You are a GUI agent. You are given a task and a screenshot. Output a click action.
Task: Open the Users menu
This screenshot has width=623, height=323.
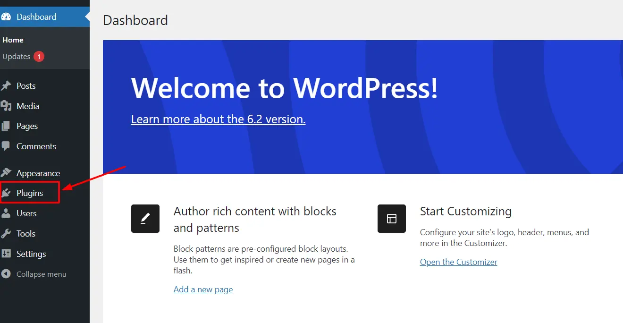coord(45,213)
